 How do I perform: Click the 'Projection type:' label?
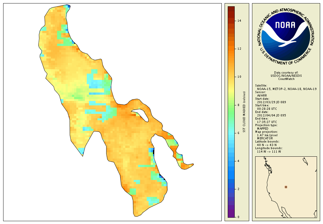(266, 125)
